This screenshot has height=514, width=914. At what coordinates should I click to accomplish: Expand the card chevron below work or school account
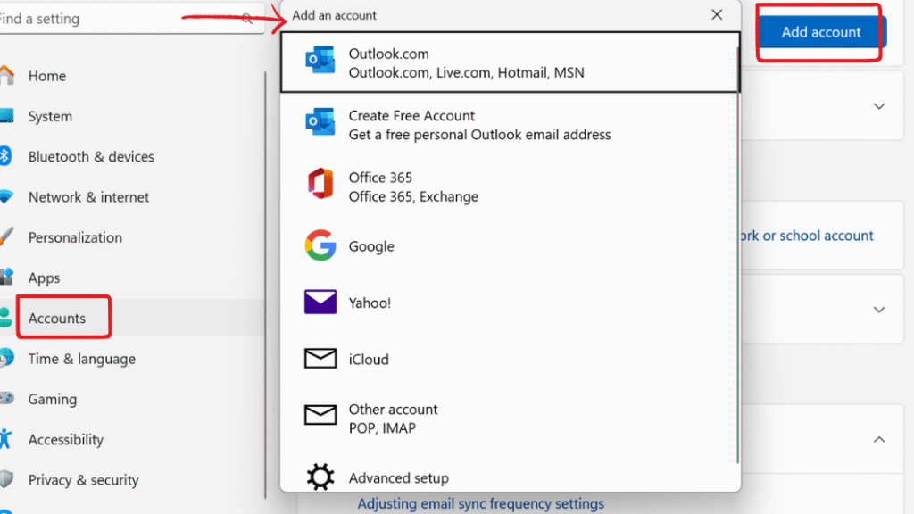[879, 310]
